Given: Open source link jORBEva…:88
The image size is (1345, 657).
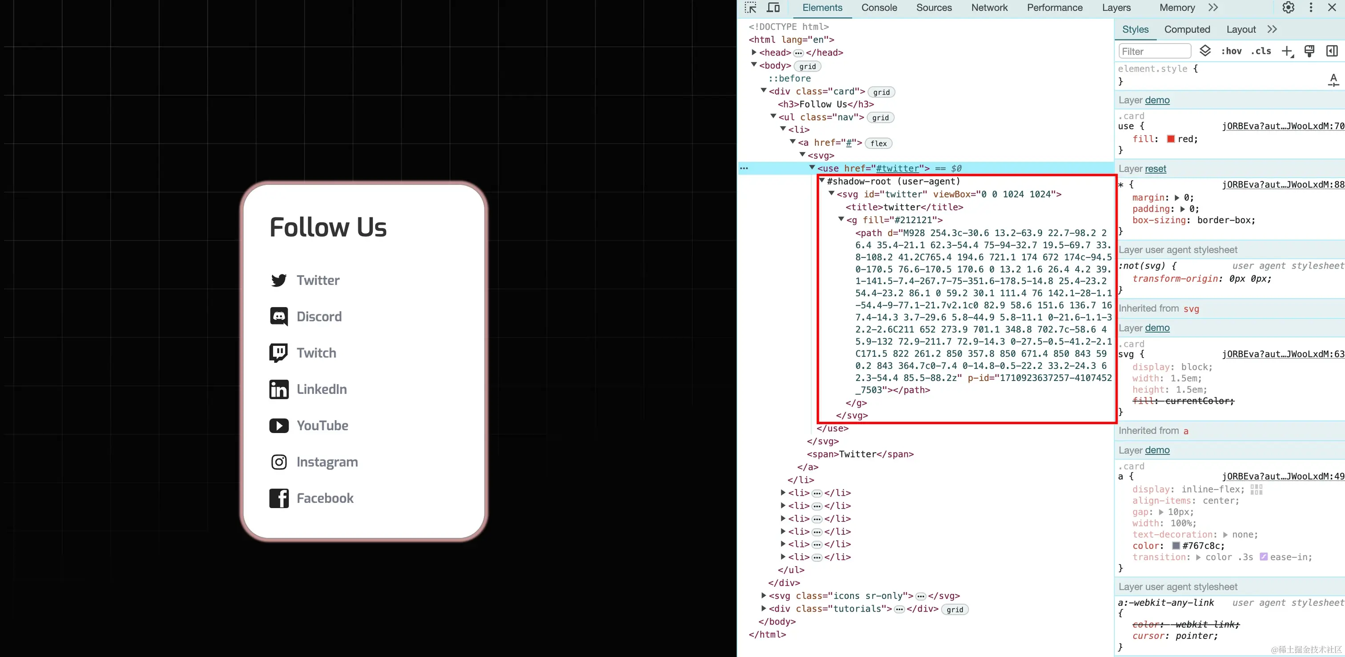Looking at the screenshot, I should [x=1283, y=184].
